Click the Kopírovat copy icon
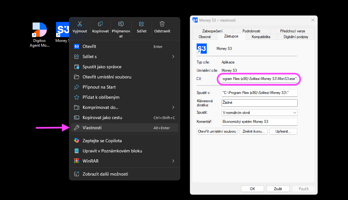The height and width of the screenshot is (200, 348). click(100, 24)
